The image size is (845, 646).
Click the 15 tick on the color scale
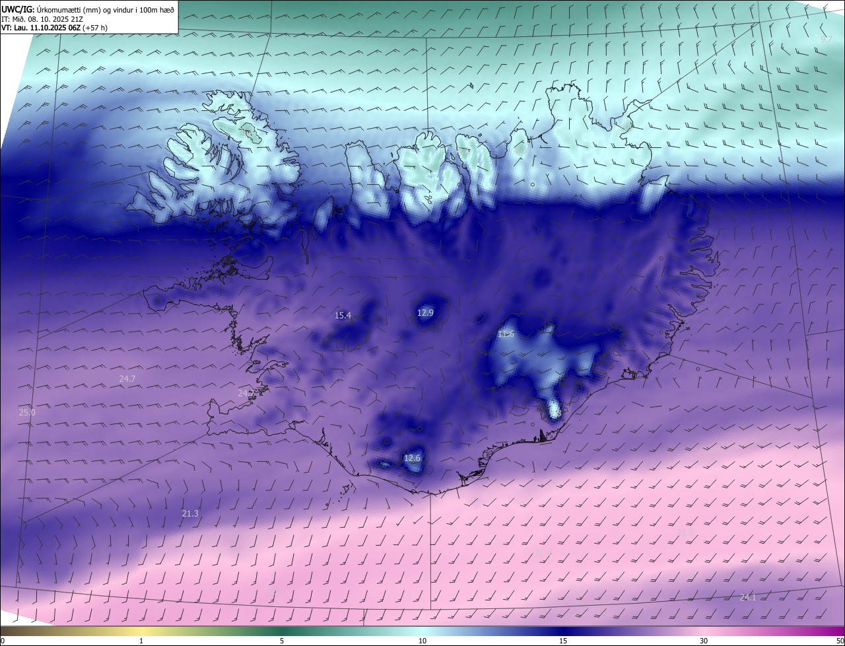pos(563,641)
